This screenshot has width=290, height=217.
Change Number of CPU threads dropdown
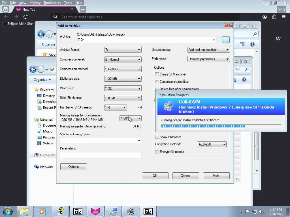[x=116, y=107]
